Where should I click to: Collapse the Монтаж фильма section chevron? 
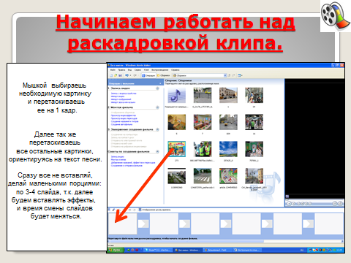tap(157, 107)
